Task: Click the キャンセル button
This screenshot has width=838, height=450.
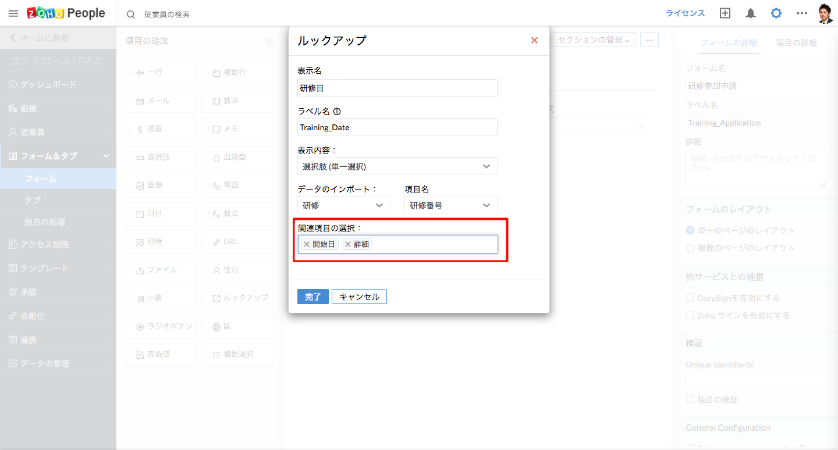Action: click(x=359, y=297)
